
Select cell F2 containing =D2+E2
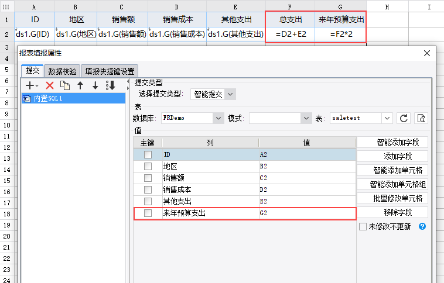coord(291,34)
